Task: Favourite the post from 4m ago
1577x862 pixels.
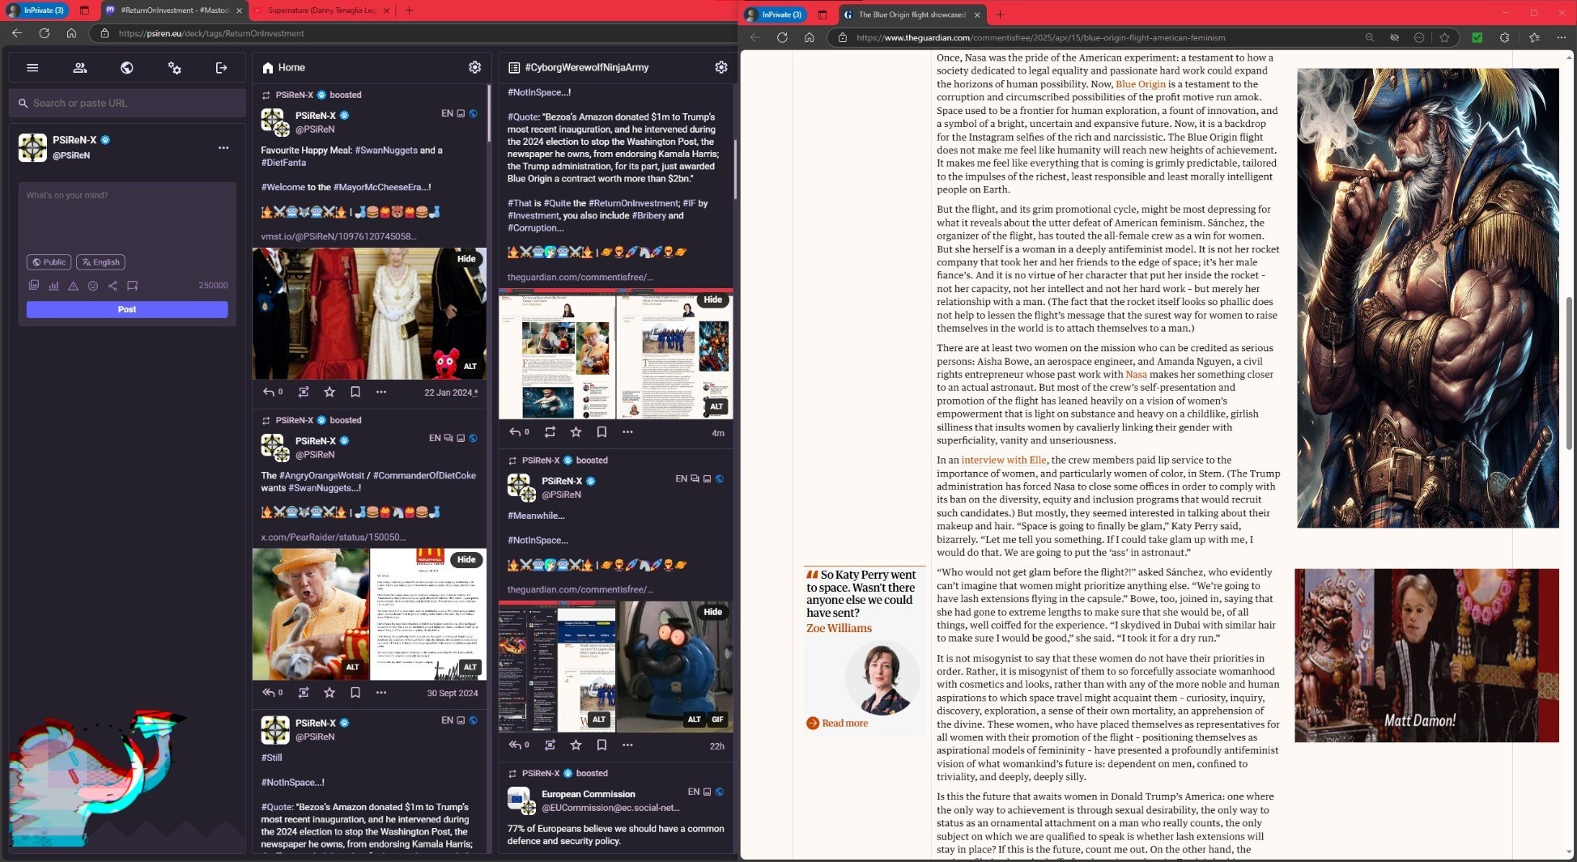Action: [x=576, y=432]
